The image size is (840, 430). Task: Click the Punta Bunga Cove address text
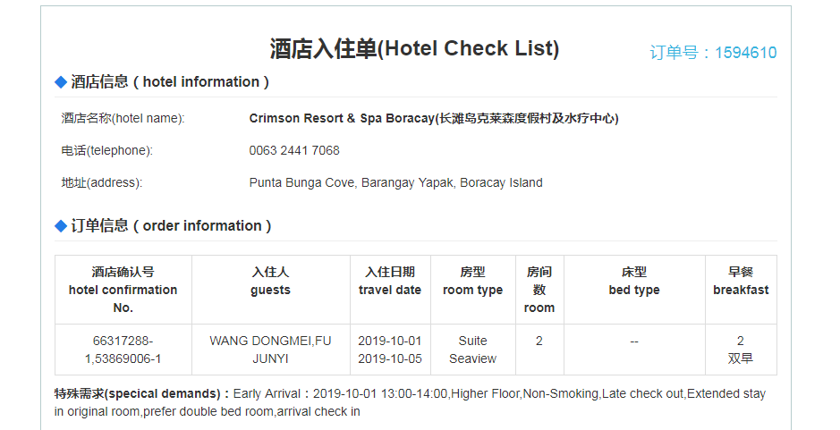click(x=395, y=182)
